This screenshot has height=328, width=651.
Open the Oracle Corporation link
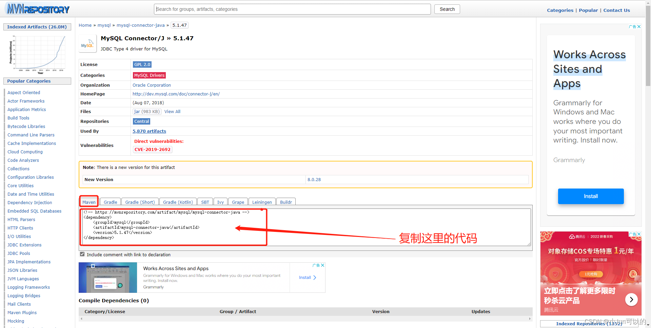tap(152, 85)
